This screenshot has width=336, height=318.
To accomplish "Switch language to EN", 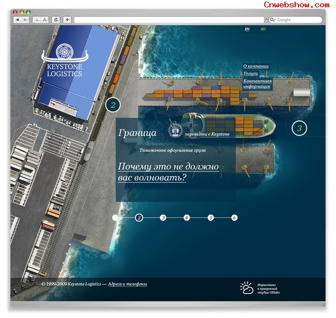I will click(x=247, y=29).
